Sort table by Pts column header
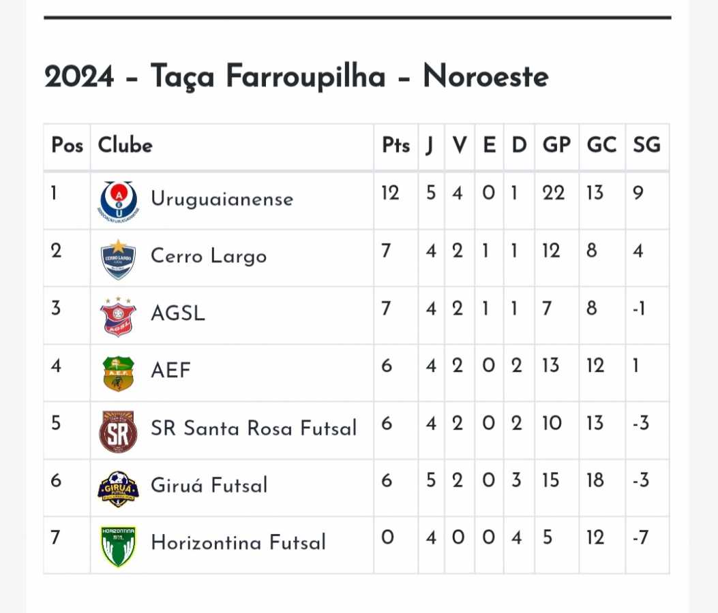Screen dimensions: 718x613 [x=395, y=145]
